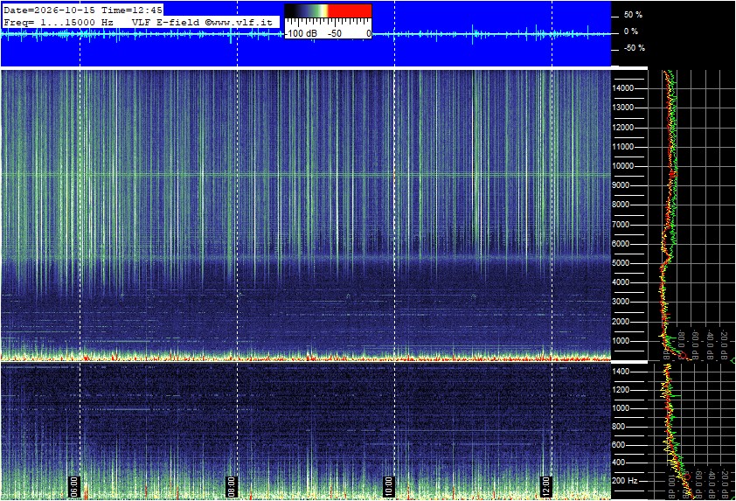Select the 08:00 time marker

pyautogui.click(x=231, y=486)
